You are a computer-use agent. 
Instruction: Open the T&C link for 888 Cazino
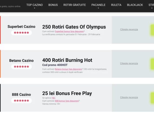pos(53,98)
